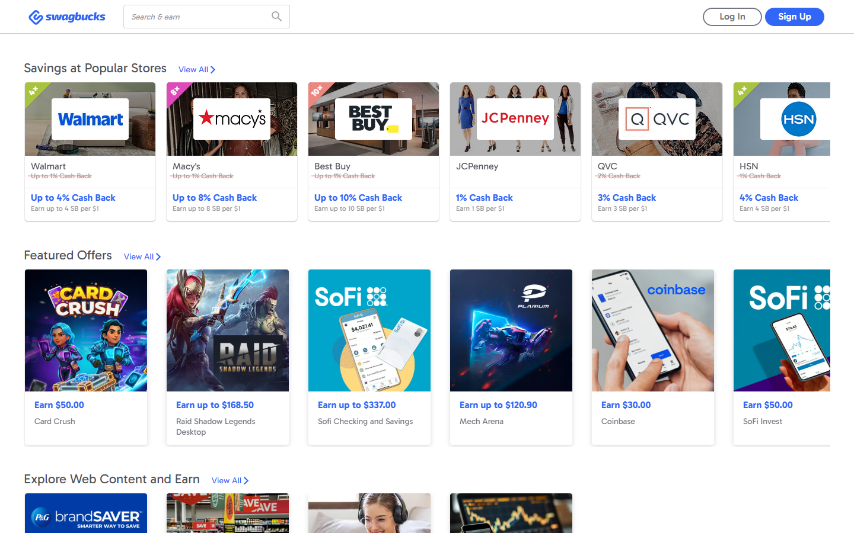Viewport: 854px width, 533px height.
Task: Select 3% Cash Back at QVC
Action: (627, 198)
